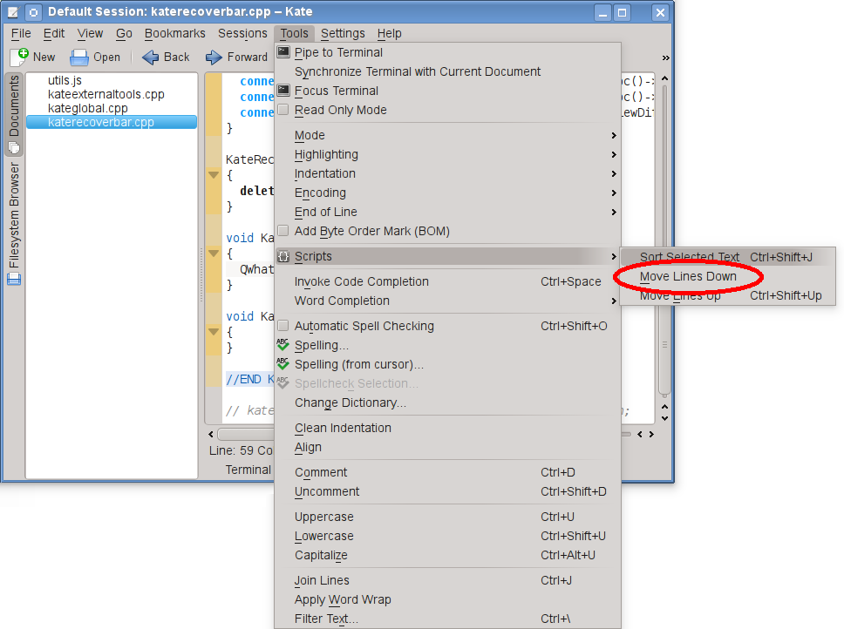Viewport: 844px width, 629px height.
Task: Click the Spelling ABC check icon
Action: pos(283,345)
